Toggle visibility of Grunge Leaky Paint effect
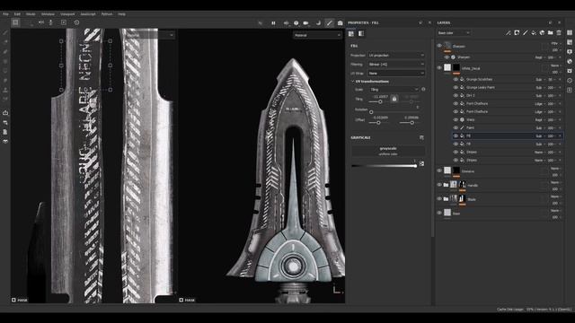The image size is (575, 323). click(456, 88)
